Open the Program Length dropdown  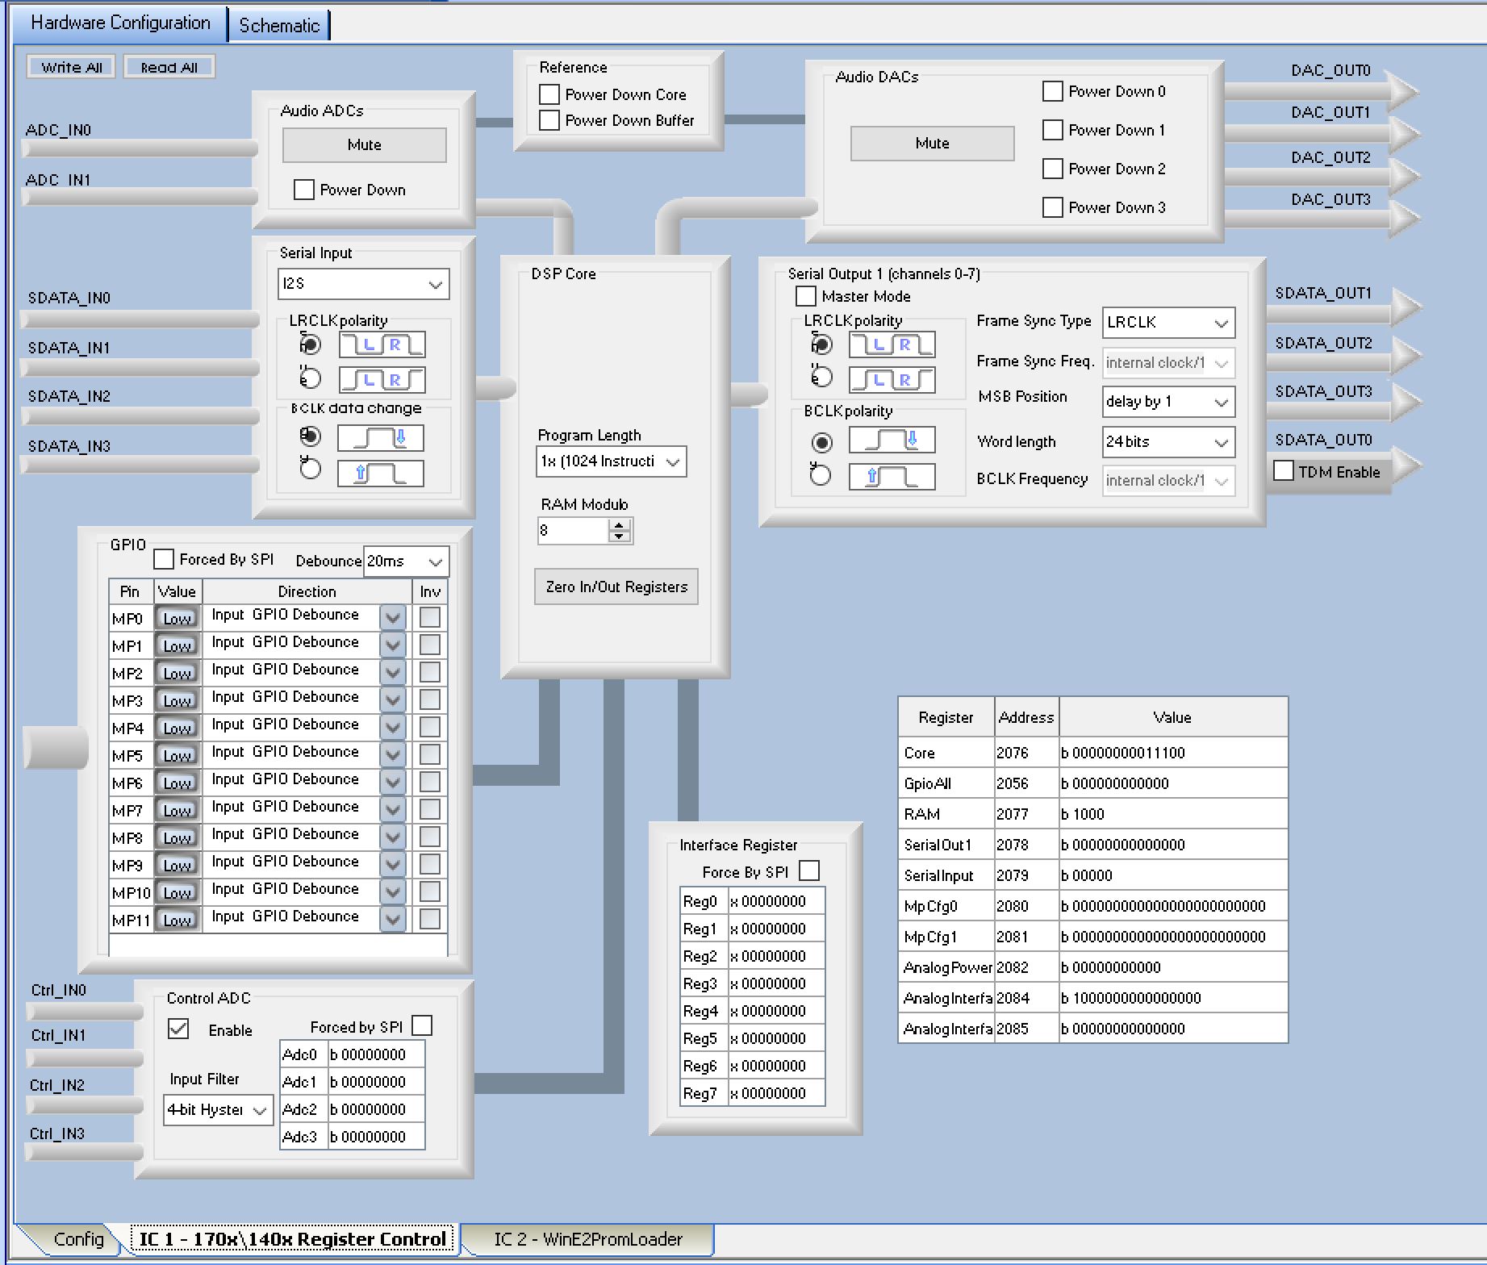coord(612,461)
